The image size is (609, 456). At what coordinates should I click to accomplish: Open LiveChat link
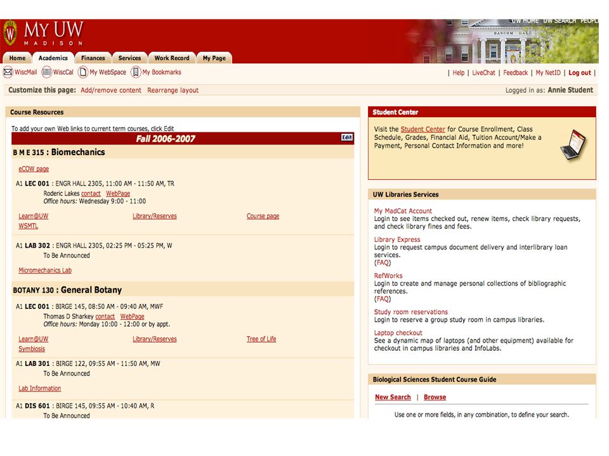[483, 72]
